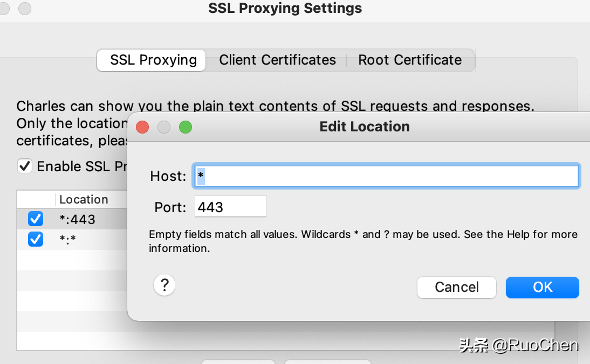Click OK in Edit Location dialog
Screen dimensions: 590x364
542,288
